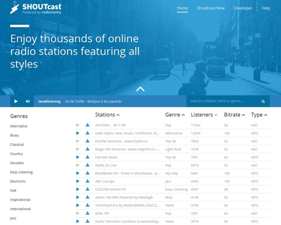Image resolution: width=281 pixels, height=225 pixels.
Task: Click the SHOUTcast logo
Action: [x=36, y=8]
